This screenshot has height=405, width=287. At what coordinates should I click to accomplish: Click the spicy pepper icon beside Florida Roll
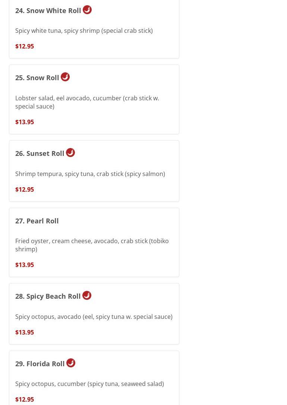tap(71, 363)
